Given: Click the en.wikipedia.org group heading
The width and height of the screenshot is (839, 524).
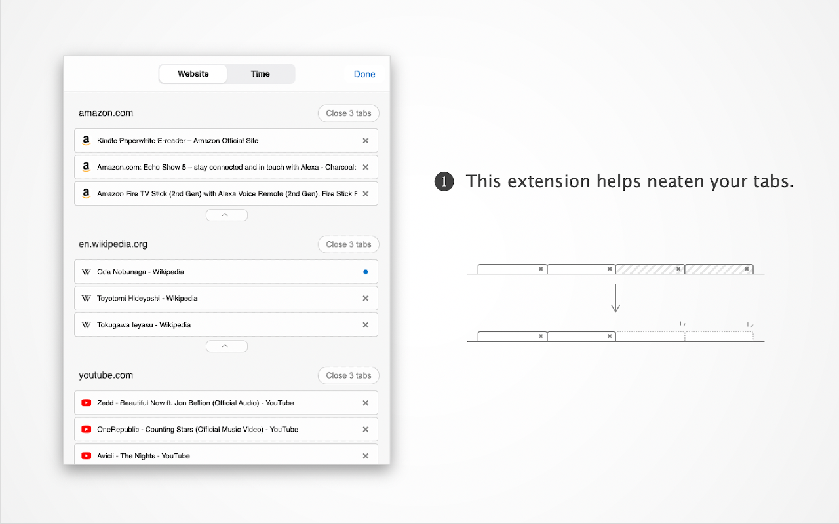Looking at the screenshot, I should tap(113, 244).
